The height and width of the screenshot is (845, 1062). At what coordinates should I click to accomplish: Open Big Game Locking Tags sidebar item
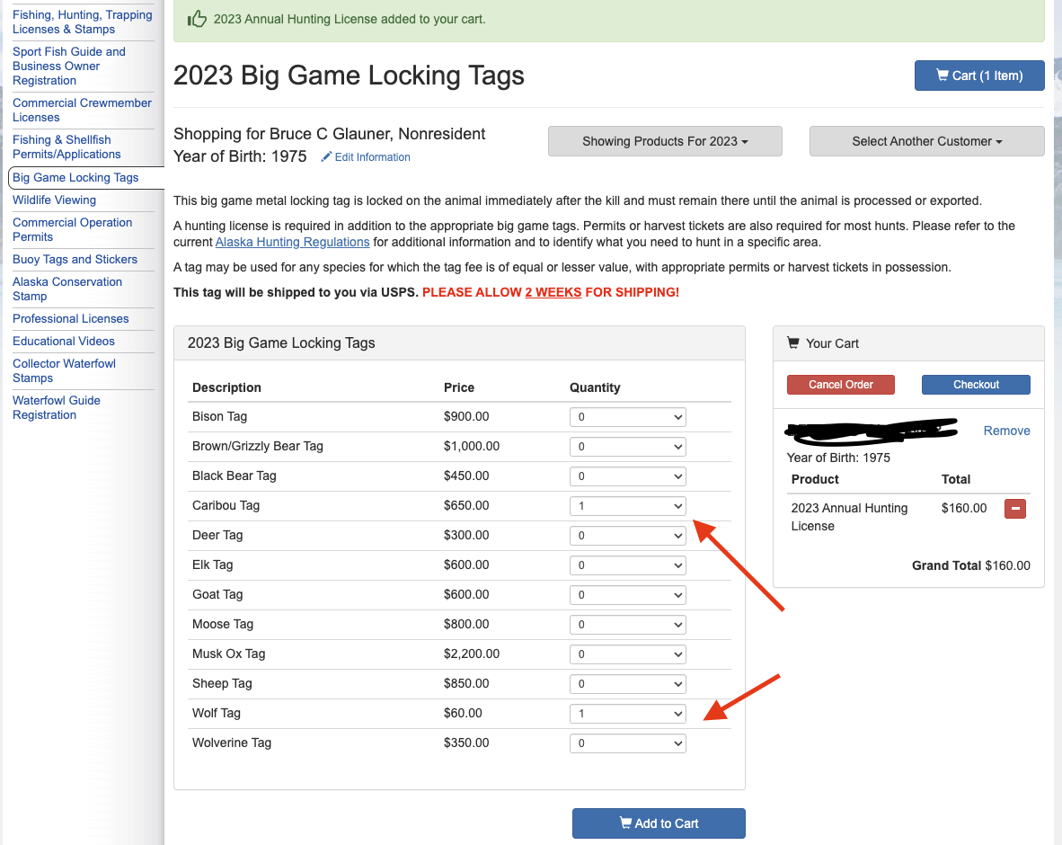pyautogui.click(x=75, y=178)
